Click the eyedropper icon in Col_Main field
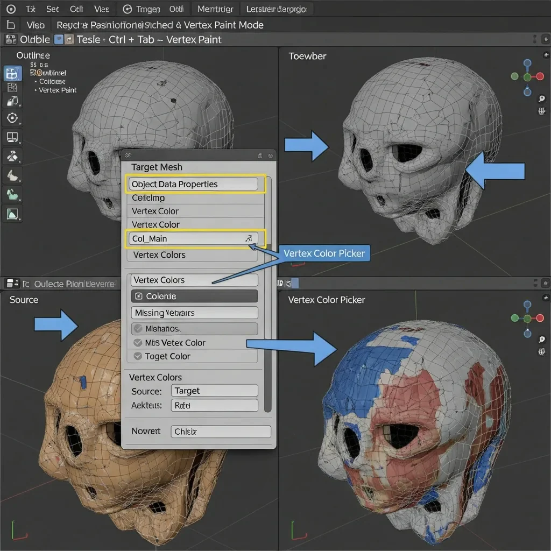This screenshot has height=551, width=551. coord(249,238)
